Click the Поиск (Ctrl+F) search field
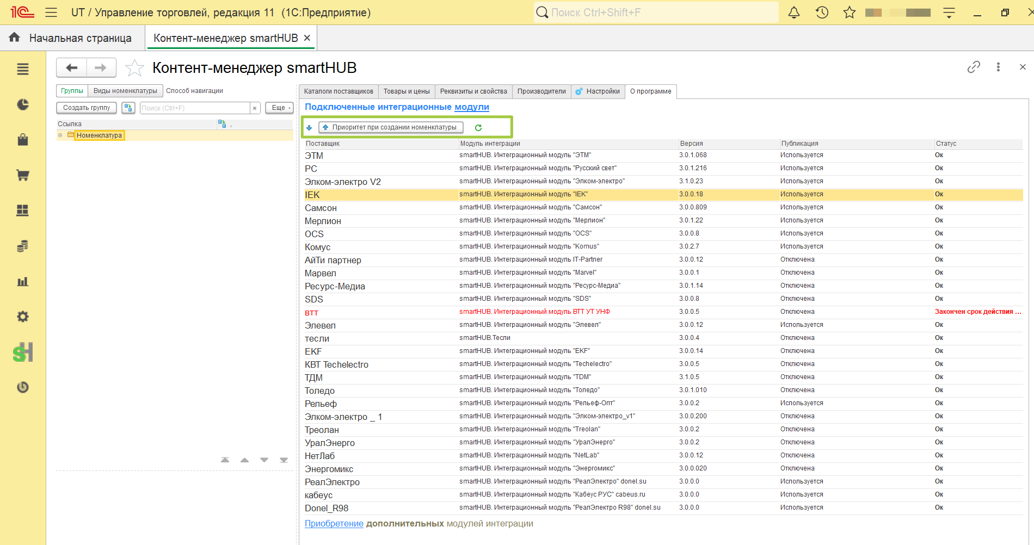 tap(195, 108)
